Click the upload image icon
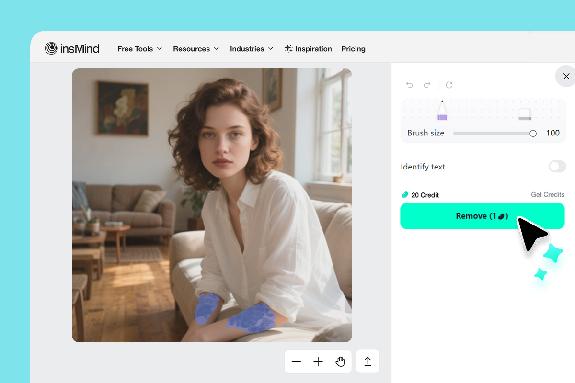This screenshot has width=575, height=383. 368,361
